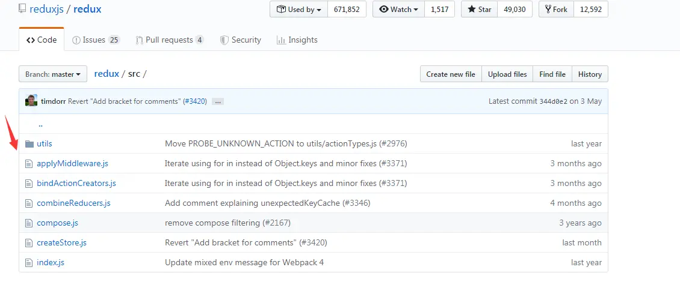This screenshot has height=300, width=680.
Task: Open the Used by dropdown
Action: click(x=299, y=9)
